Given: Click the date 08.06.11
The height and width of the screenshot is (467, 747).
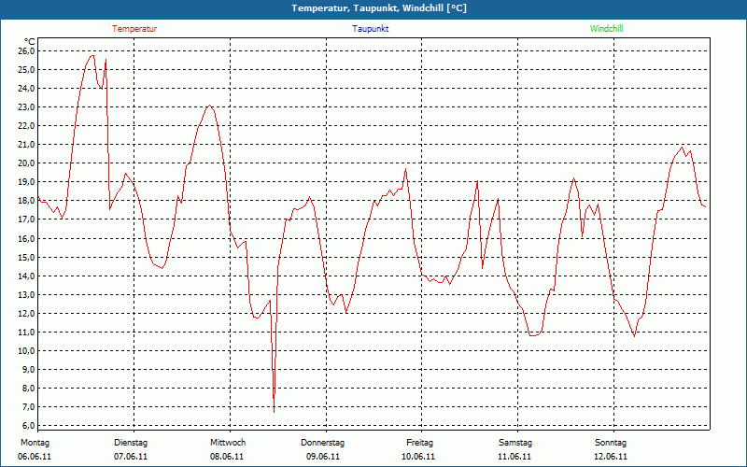Looking at the screenshot, I should point(227,457).
